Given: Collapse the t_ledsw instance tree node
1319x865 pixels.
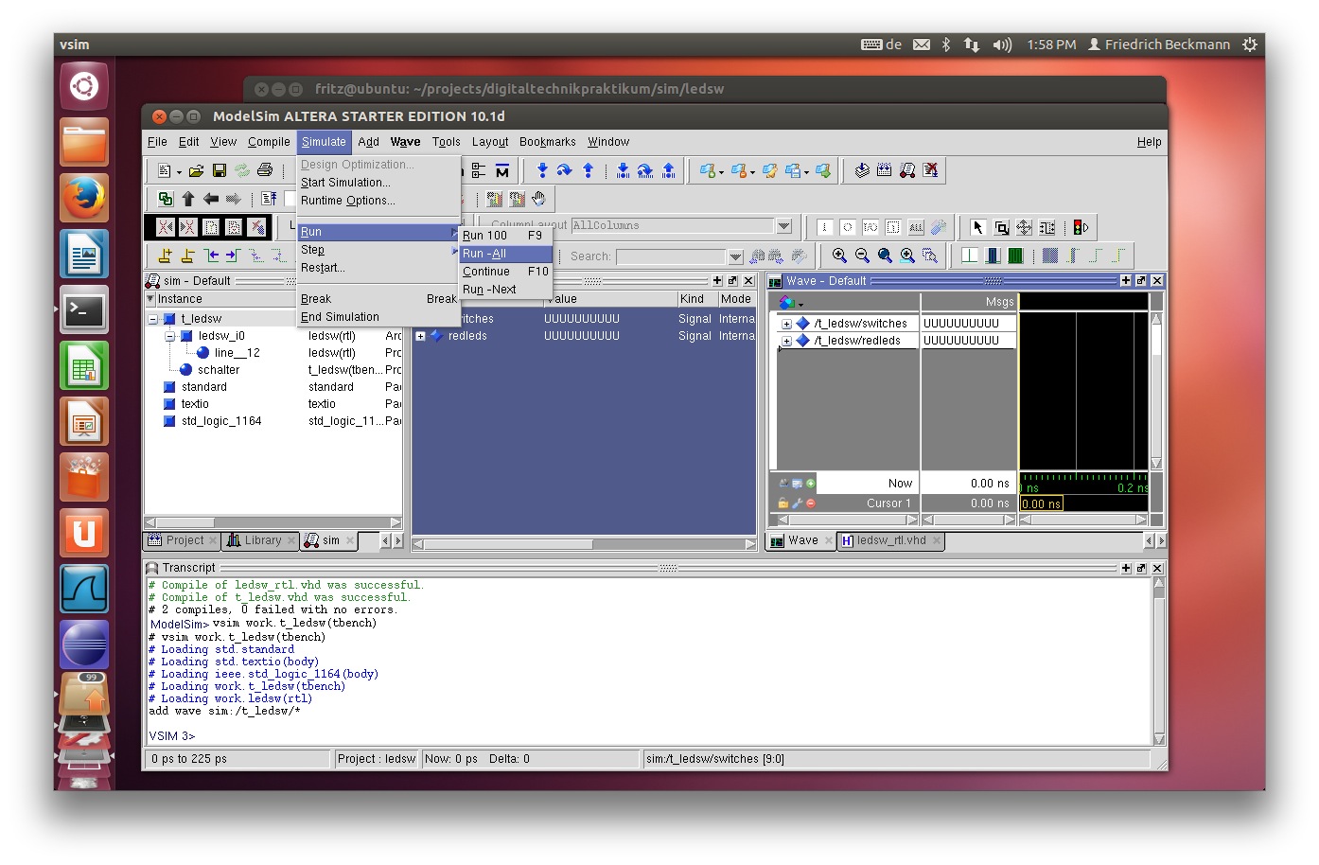Looking at the screenshot, I should point(153,319).
